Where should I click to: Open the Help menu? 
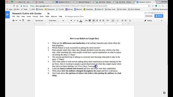point(61,16)
